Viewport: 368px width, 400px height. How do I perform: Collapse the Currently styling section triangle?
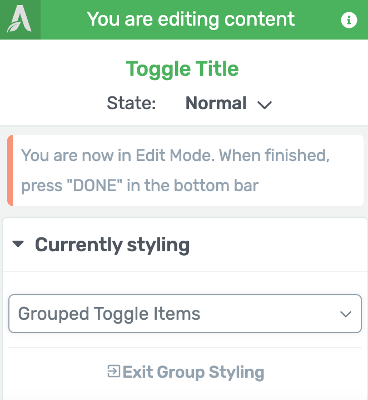click(18, 244)
